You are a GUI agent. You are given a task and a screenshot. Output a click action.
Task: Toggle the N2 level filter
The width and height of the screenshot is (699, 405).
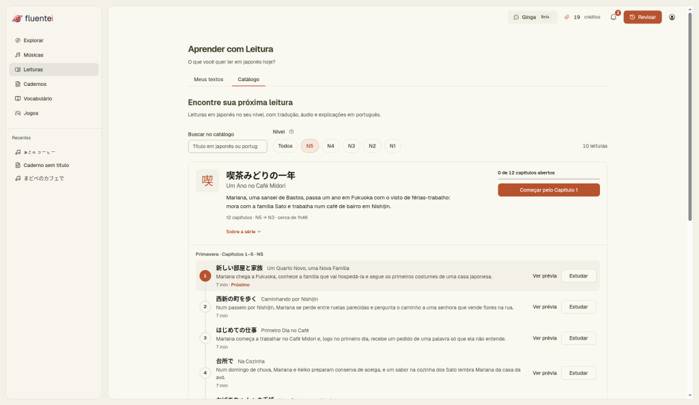372,146
